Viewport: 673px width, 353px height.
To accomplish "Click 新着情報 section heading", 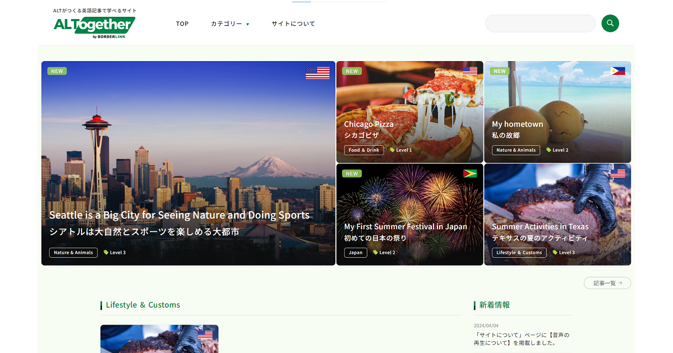I will click(494, 305).
